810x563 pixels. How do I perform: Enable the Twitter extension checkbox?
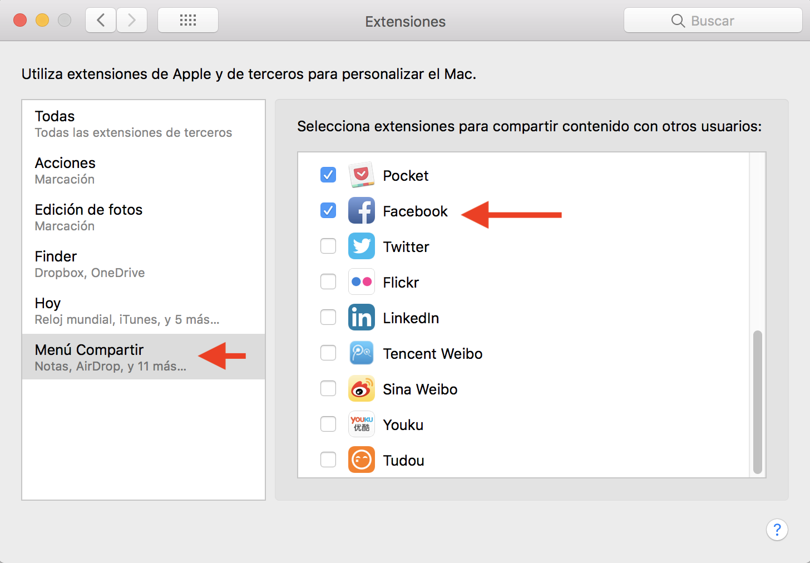click(328, 246)
